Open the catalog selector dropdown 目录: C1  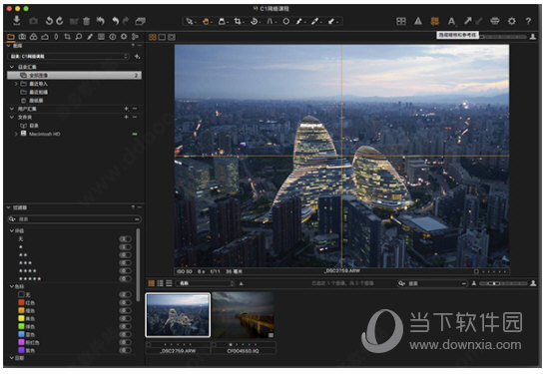point(68,56)
